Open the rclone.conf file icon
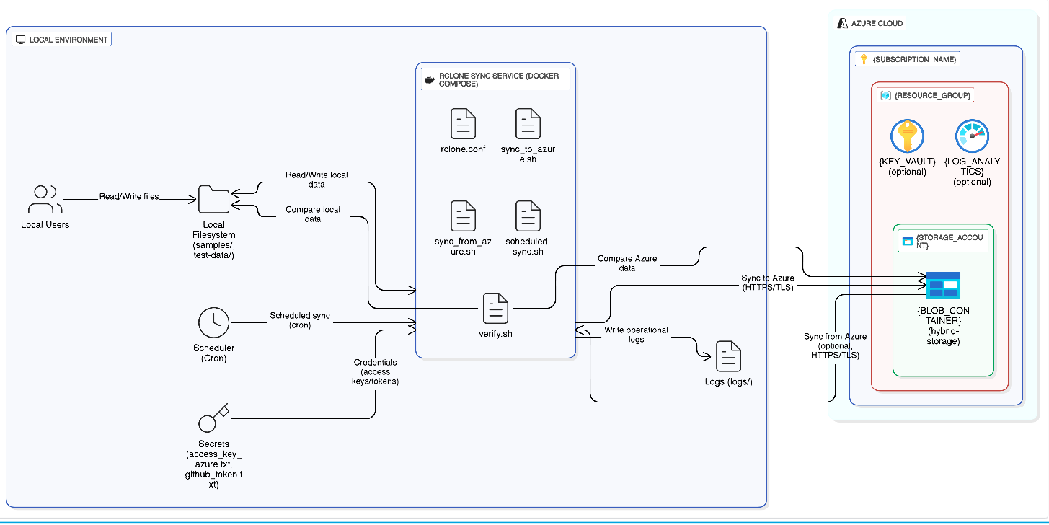 tap(463, 124)
